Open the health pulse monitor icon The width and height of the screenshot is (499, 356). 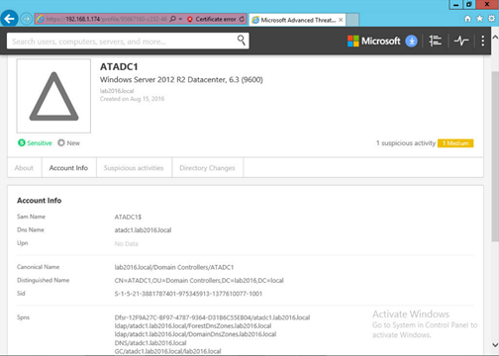(461, 41)
